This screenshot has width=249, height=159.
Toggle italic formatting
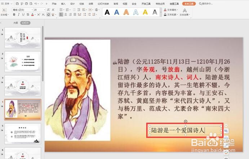[x=19, y=15]
